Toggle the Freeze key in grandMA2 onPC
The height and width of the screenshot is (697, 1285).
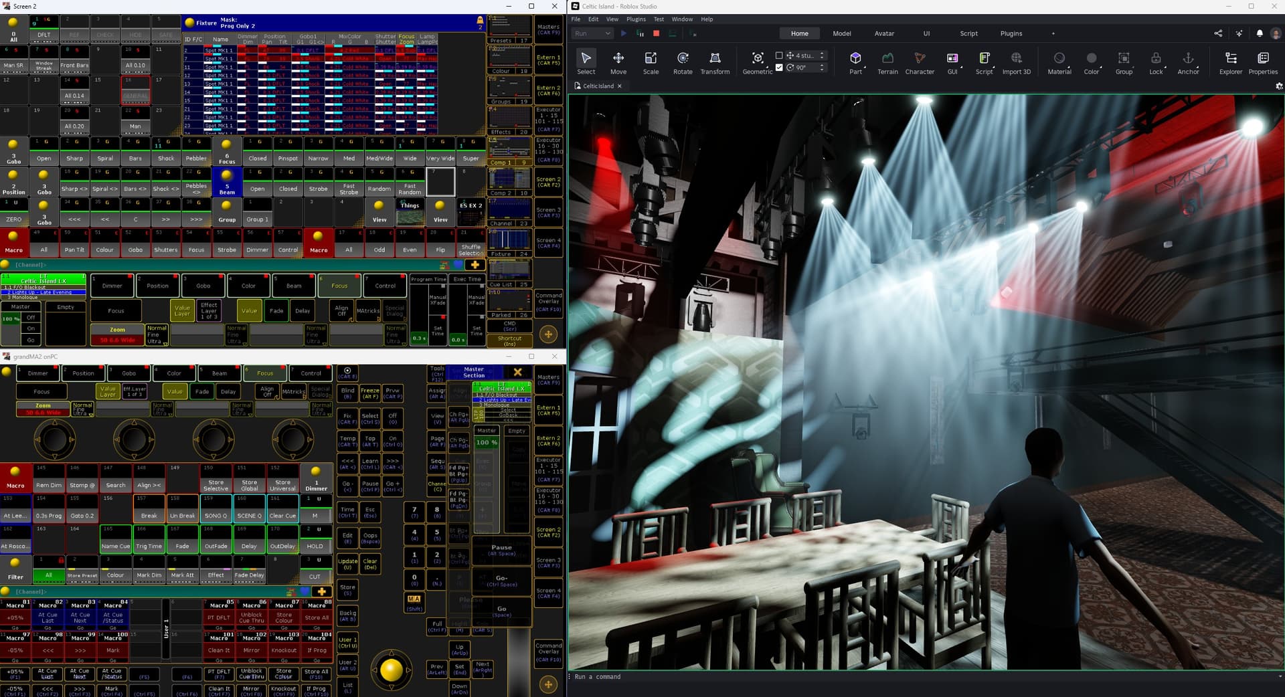click(x=370, y=393)
